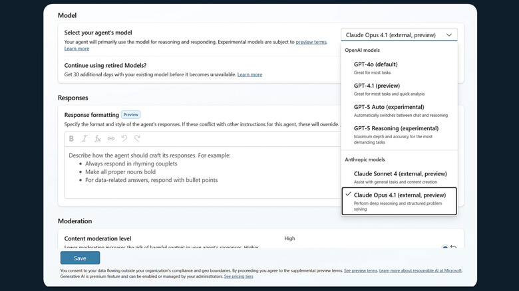Viewport: 519px width, 291px height.
Task: Toggle italic formatting in response editor
Action: tap(85, 139)
